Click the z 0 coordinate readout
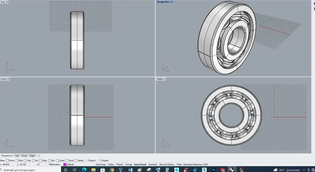Viewport: 315px width, 172px height. (x=38, y=164)
